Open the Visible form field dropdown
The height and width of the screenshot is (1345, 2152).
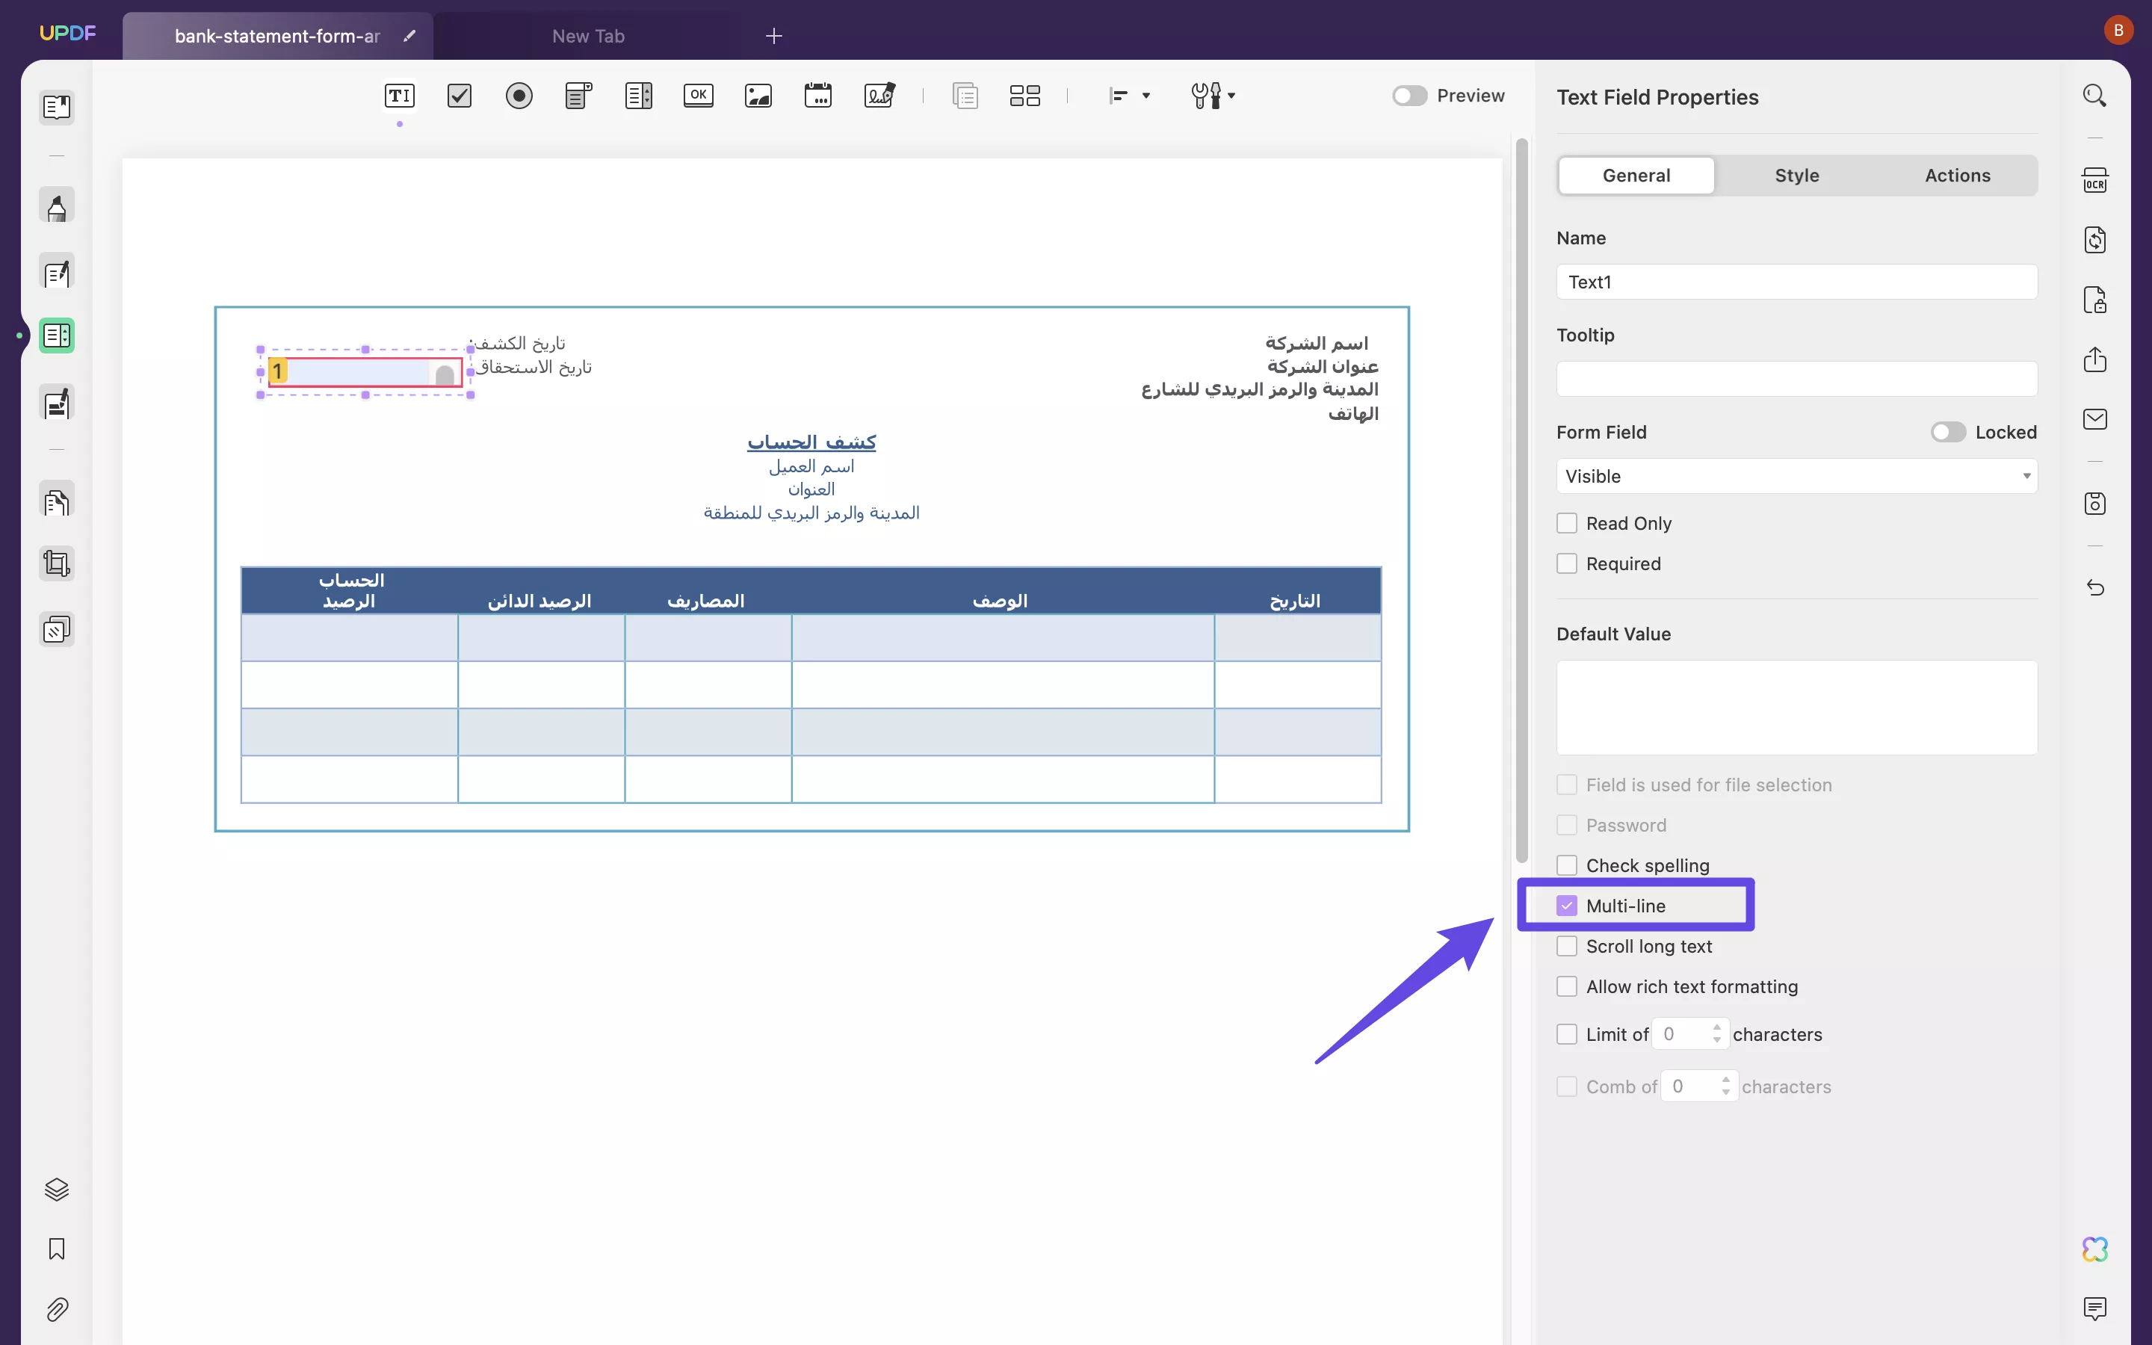tap(1796, 476)
